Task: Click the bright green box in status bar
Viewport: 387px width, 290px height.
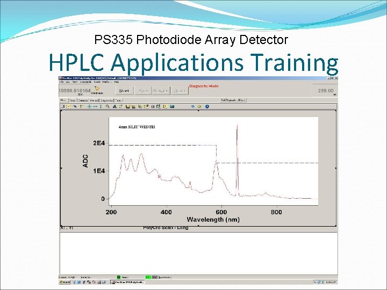Action: pos(148,277)
